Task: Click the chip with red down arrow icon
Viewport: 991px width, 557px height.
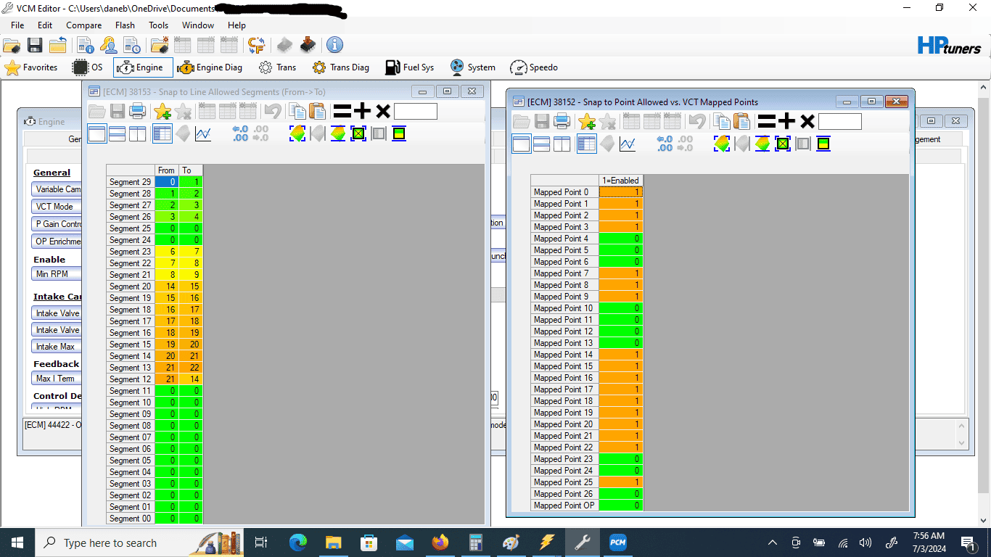Action: [x=308, y=45]
